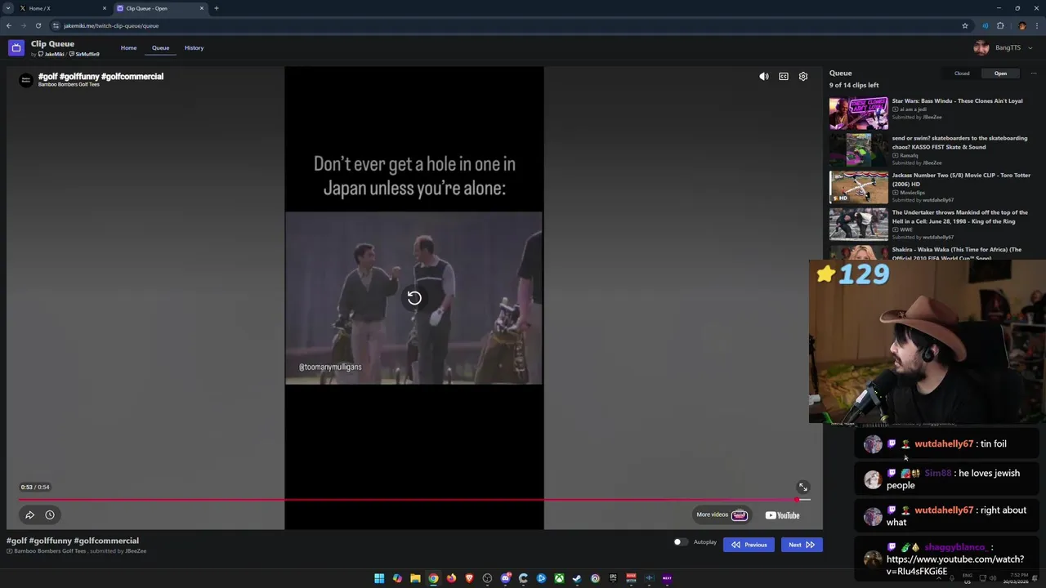Open Brave browser from the taskbar
The width and height of the screenshot is (1046, 588).
[x=469, y=578]
